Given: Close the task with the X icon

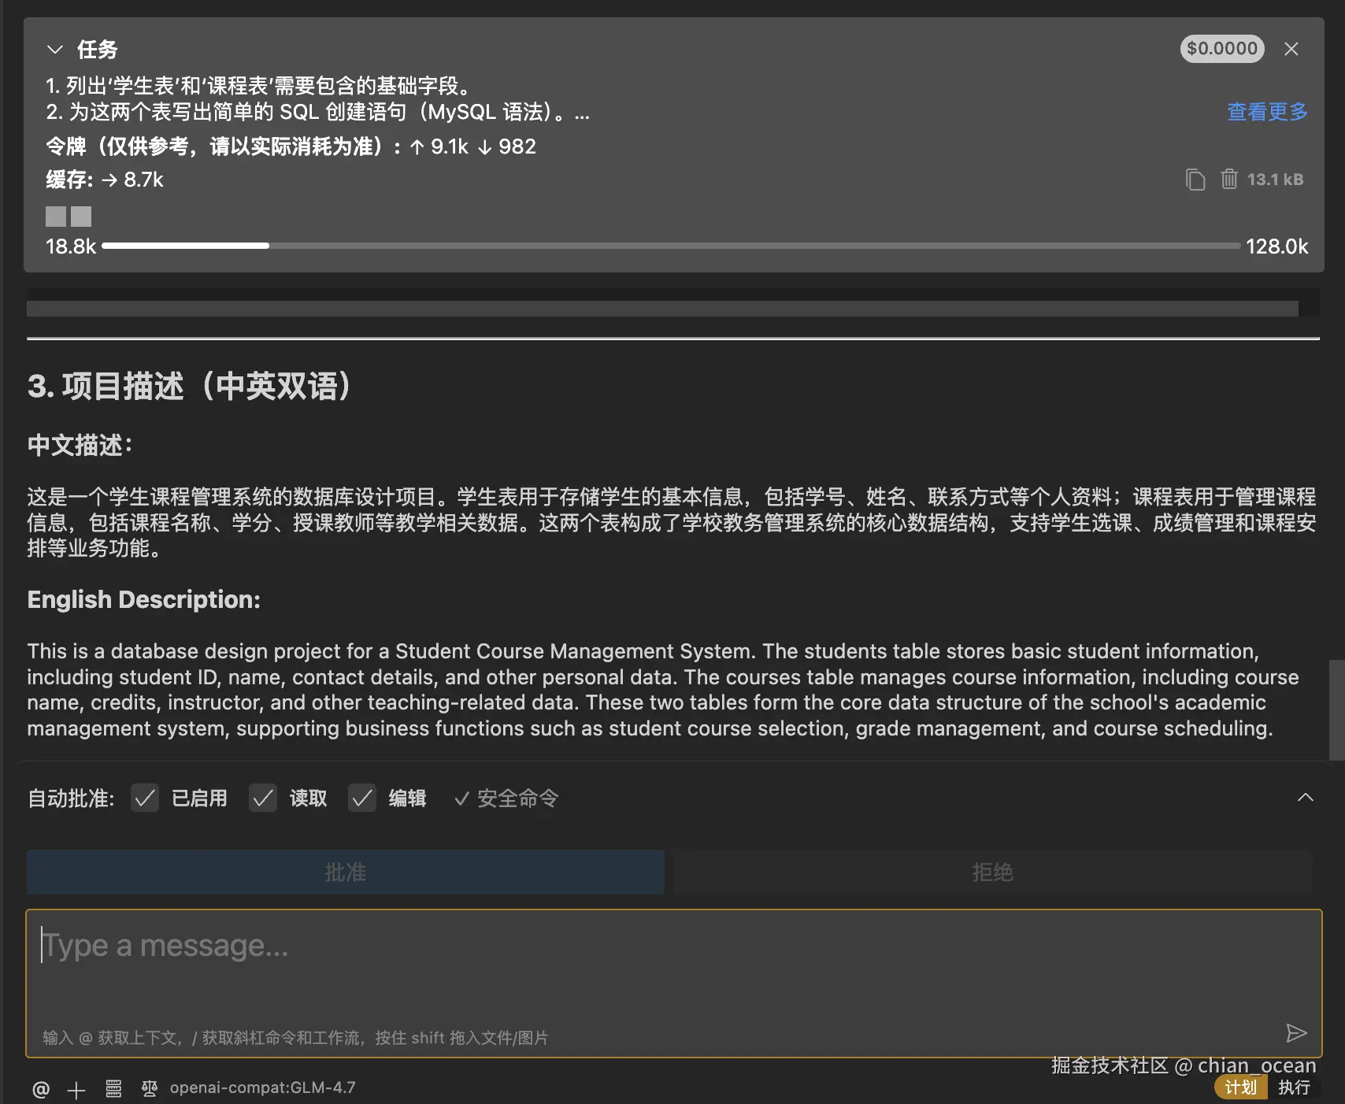Looking at the screenshot, I should [1291, 49].
